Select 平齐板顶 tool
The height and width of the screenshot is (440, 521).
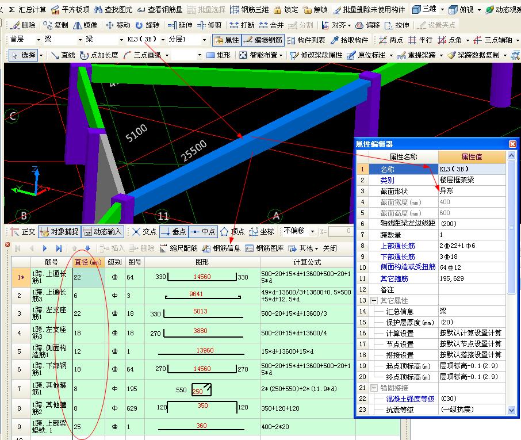pyautogui.click(x=70, y=10)
